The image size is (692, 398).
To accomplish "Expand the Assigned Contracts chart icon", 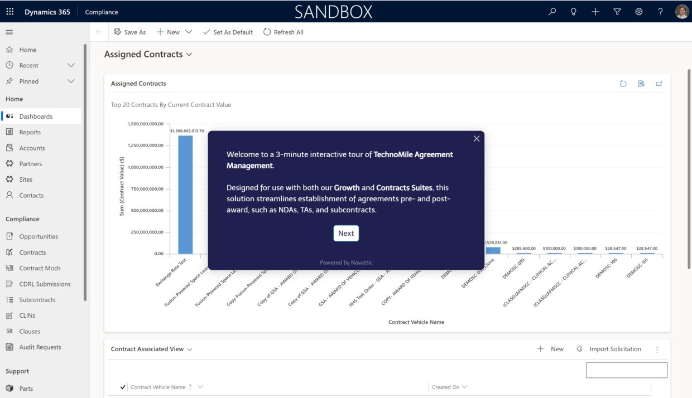I will pos(659,84).
